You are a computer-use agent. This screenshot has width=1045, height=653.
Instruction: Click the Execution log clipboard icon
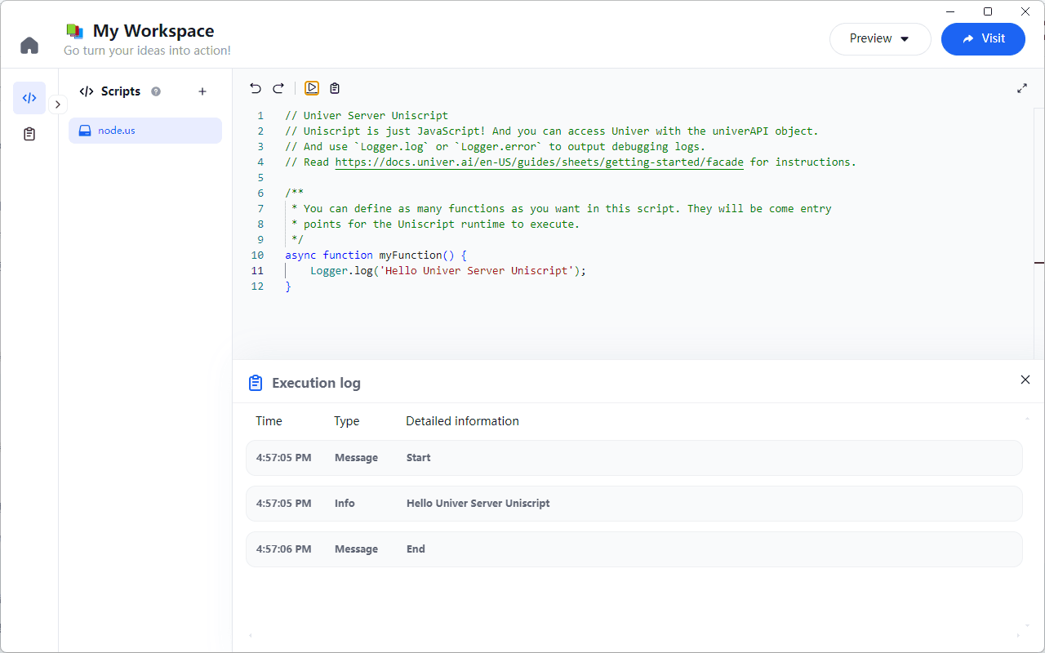tap(256, 383)
